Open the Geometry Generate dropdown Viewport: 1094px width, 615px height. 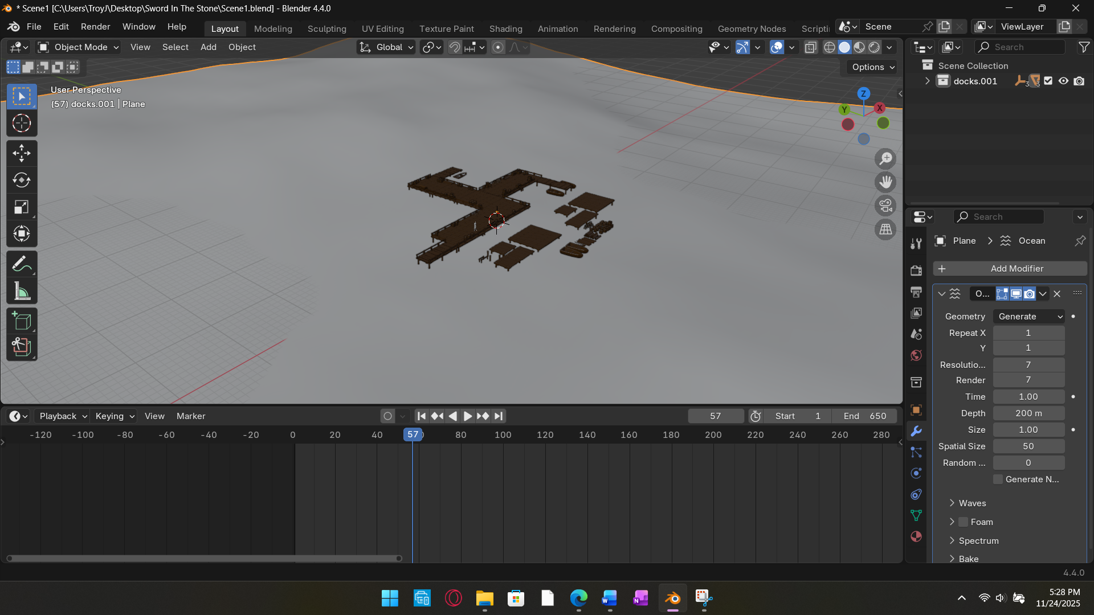pyautogui.click(x=1029, y=317)
